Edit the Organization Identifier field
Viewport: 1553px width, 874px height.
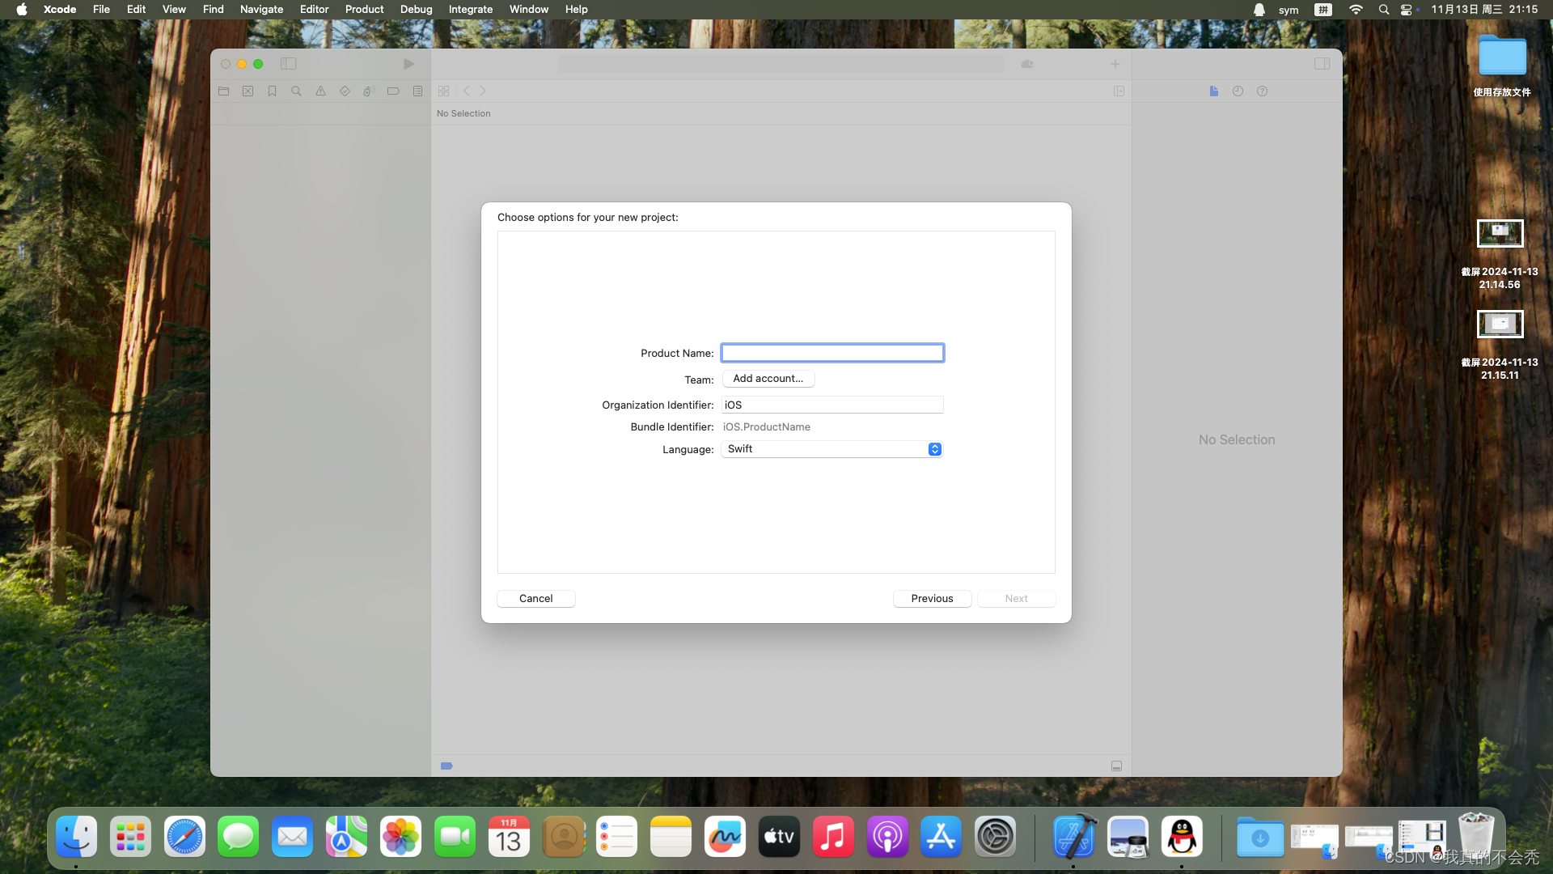[832, 405]
